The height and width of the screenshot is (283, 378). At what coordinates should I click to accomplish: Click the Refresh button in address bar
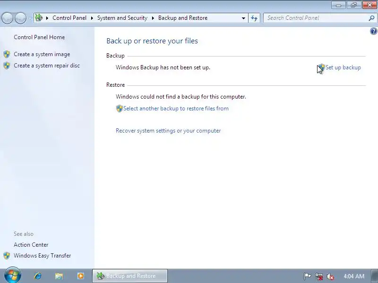(254, 18)
